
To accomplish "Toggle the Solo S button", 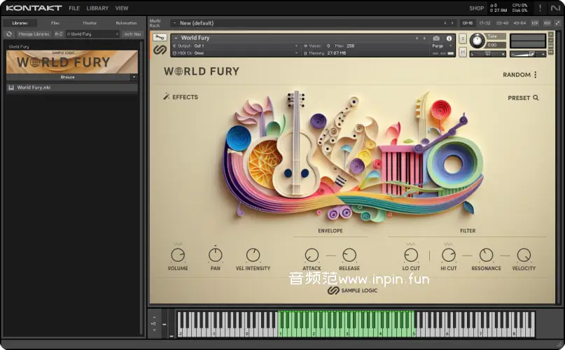I will (463, 39).
